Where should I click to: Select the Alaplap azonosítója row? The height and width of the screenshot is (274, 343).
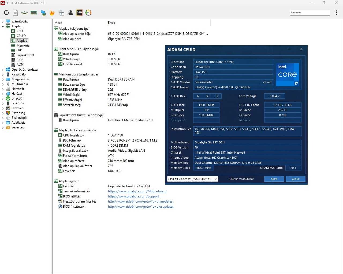(x=131, y=34)
